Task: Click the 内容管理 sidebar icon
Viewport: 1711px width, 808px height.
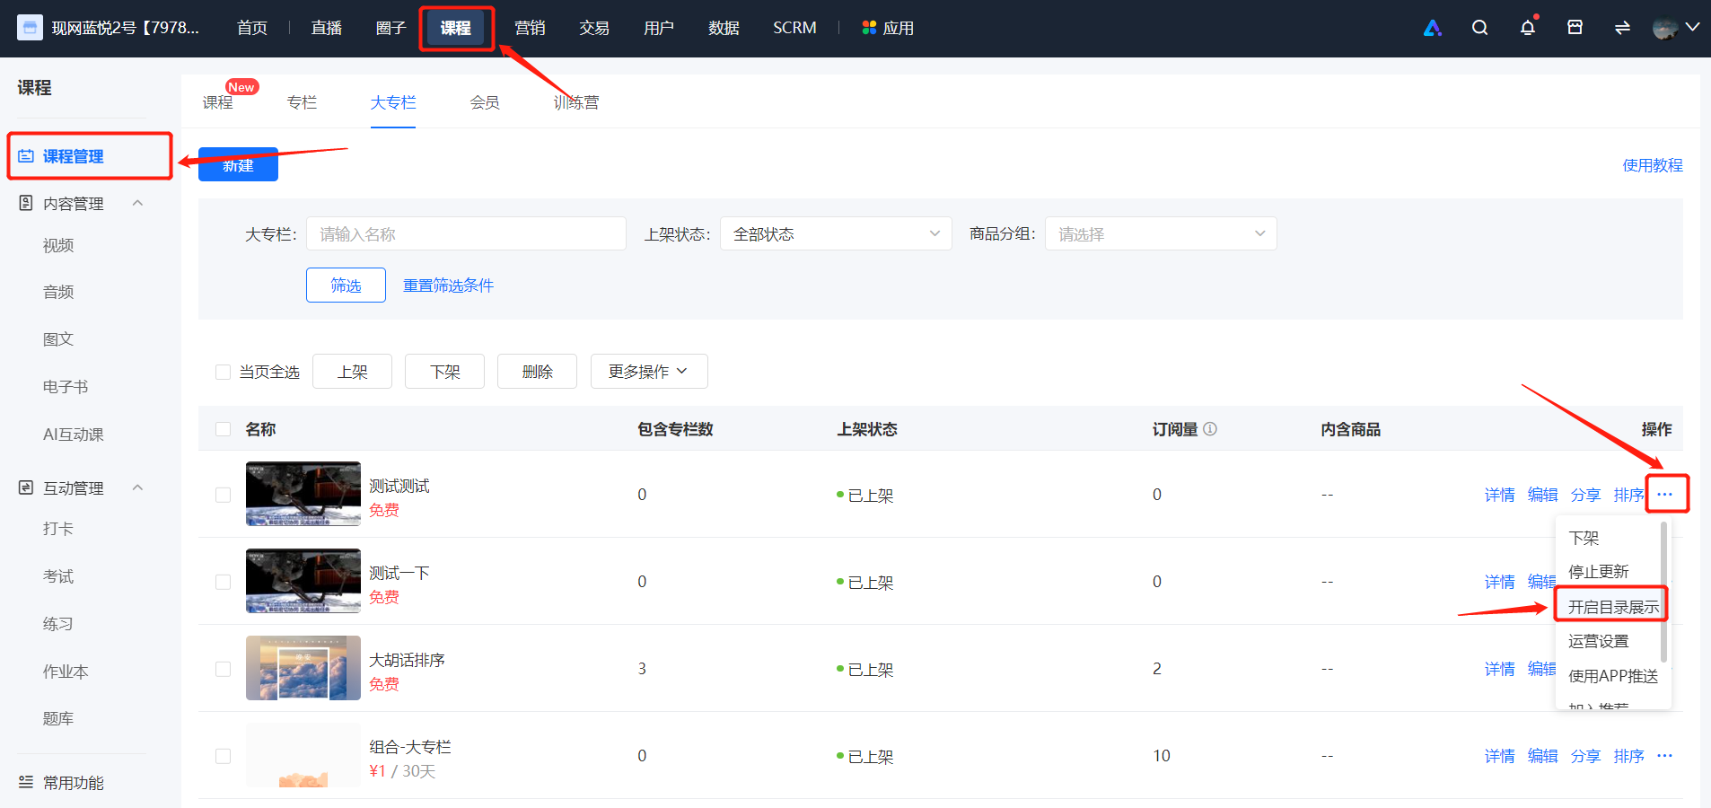Action: click(x=26, y=204)
